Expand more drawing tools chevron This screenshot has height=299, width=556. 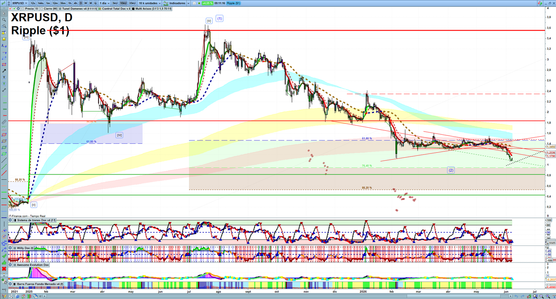click(x=4, y=276)
